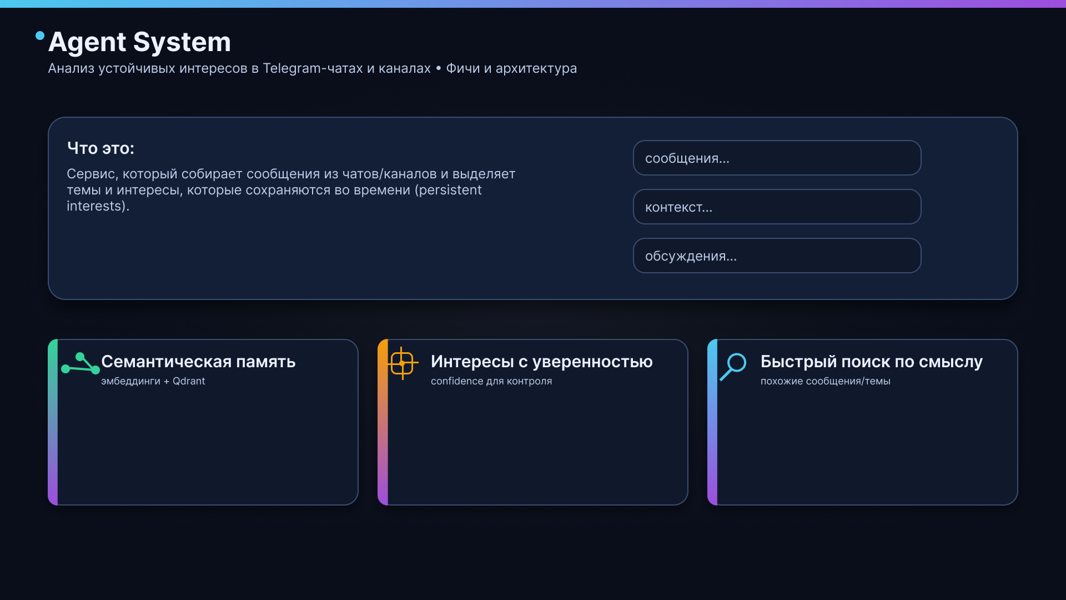
Task: Select the сообщения... pill chip
Action: 776,158
